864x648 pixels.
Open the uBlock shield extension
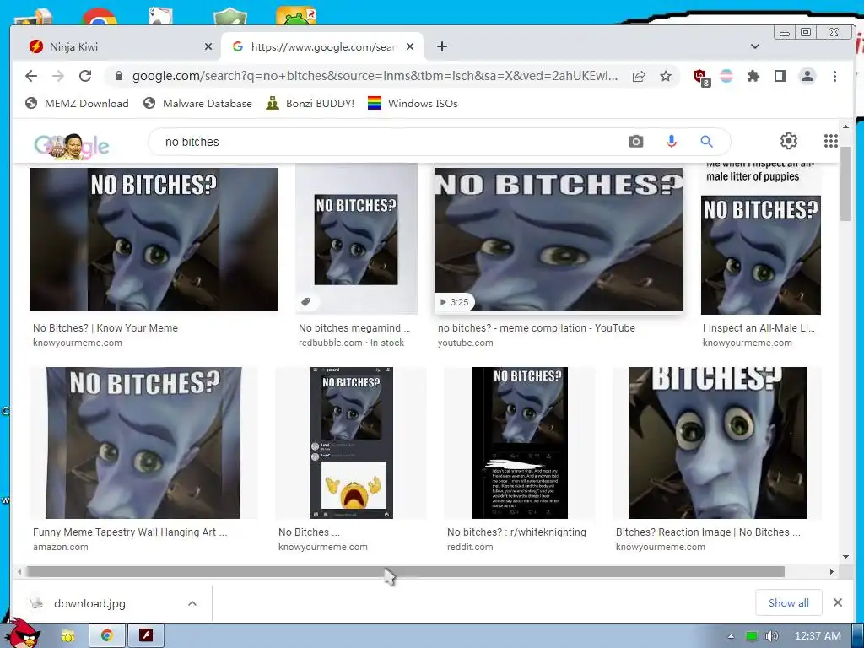pyautogui.click(x=701, y=78)
